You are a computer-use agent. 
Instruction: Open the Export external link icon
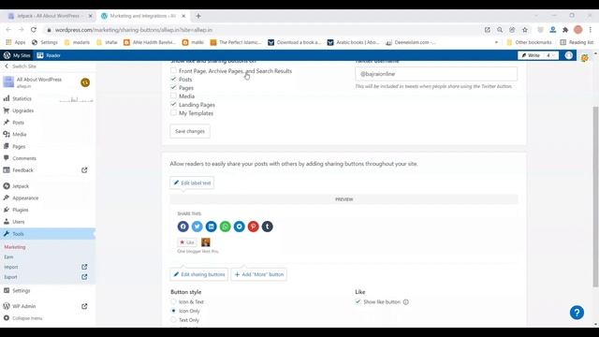[x=84, y=277]
